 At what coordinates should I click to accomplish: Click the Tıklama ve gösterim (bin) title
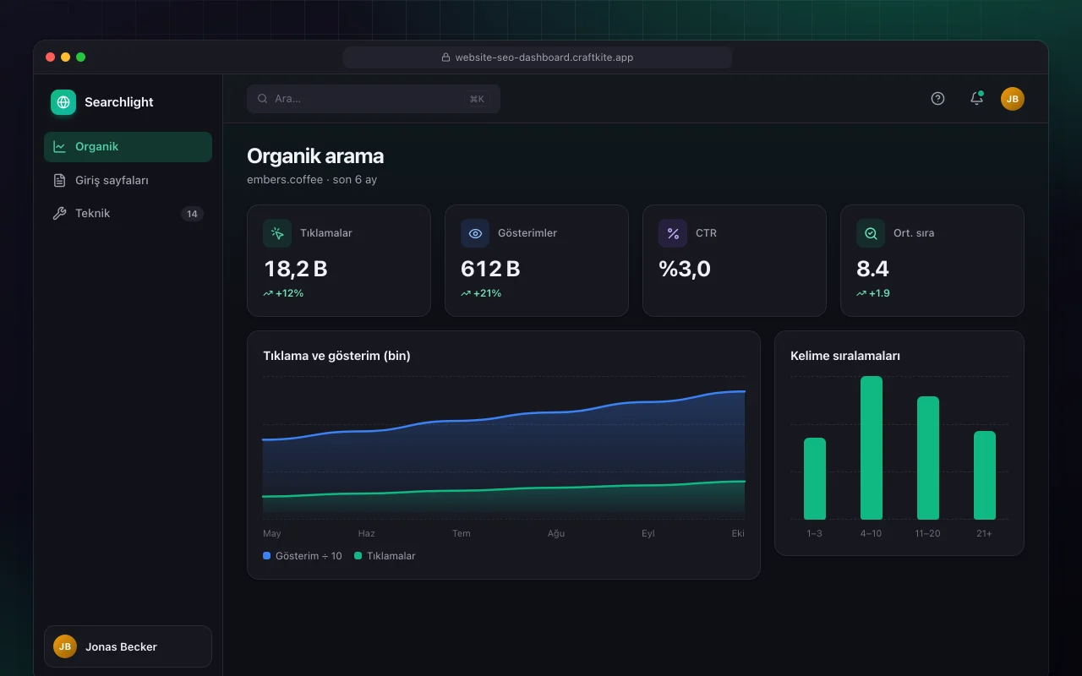click(x=336, y=356)
